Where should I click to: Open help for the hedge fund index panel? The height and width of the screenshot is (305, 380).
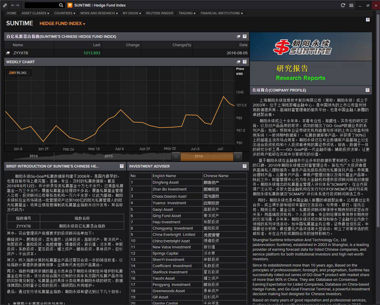click(244, 36)
